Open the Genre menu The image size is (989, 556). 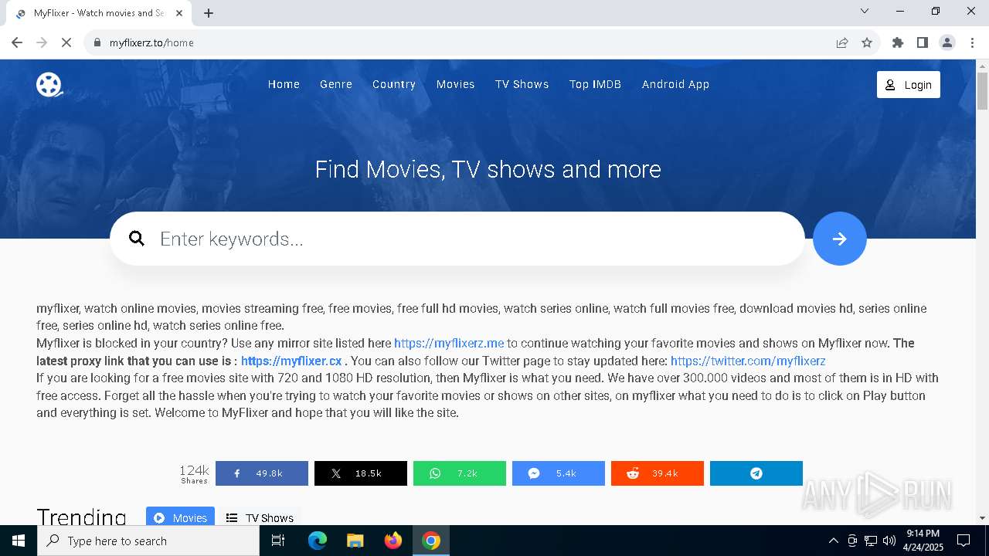336,84
